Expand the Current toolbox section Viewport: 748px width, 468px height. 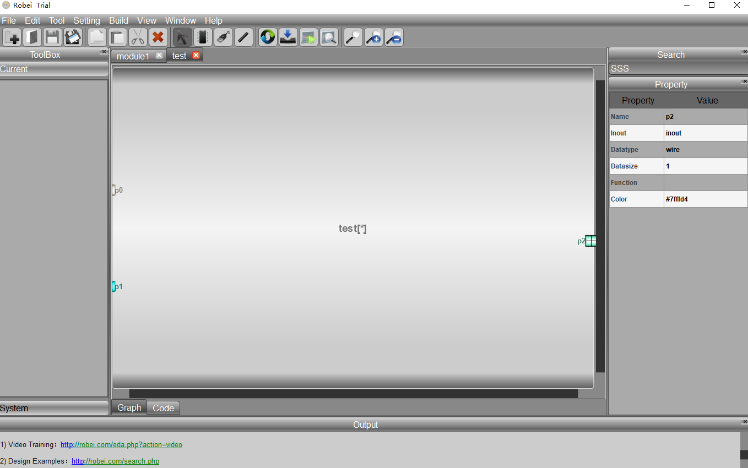pyautogui.click(x=54, y=69)
